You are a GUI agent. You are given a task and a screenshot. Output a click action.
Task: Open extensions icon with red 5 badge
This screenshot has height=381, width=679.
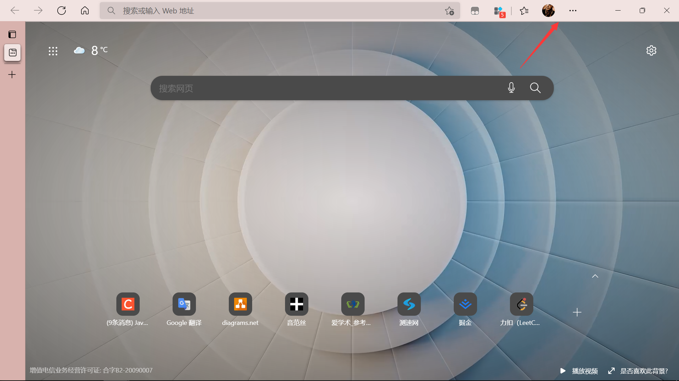point(499,11)
